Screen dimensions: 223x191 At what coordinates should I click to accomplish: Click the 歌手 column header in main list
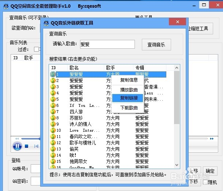click(x=31, y=58)
